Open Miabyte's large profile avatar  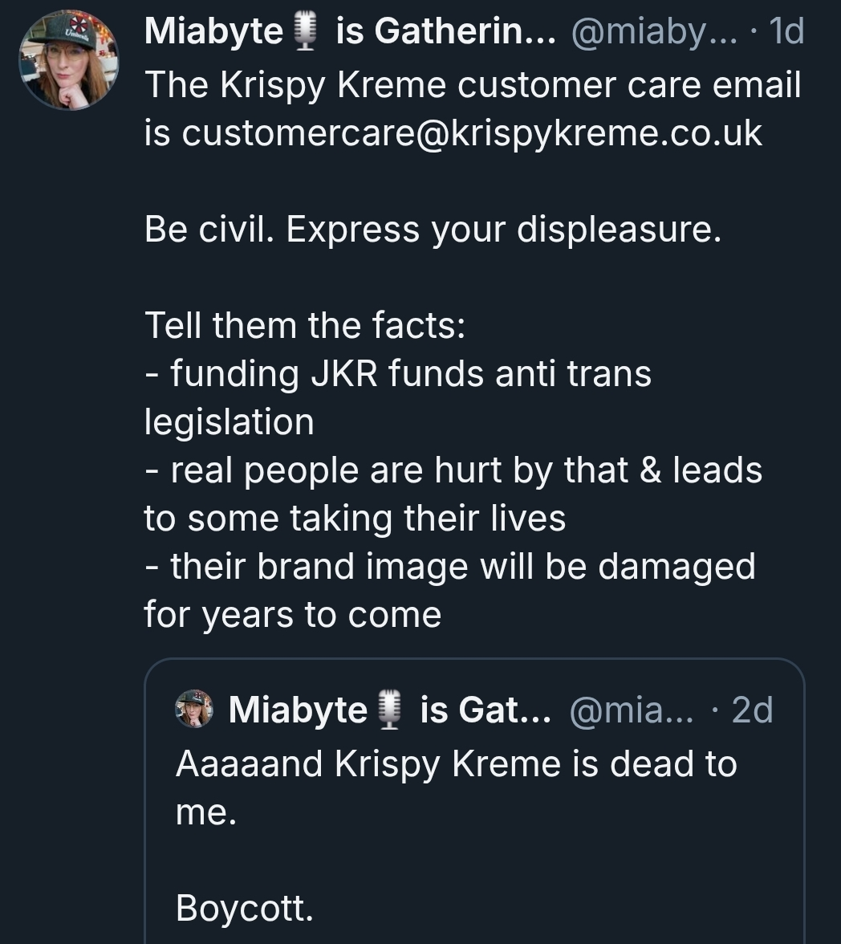point(69,60)
